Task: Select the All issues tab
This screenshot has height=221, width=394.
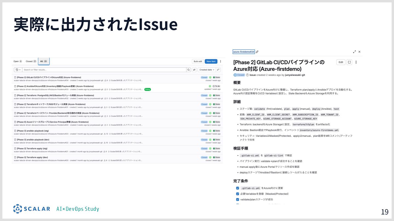Action: pyautogui.click(x=44, y=61)
